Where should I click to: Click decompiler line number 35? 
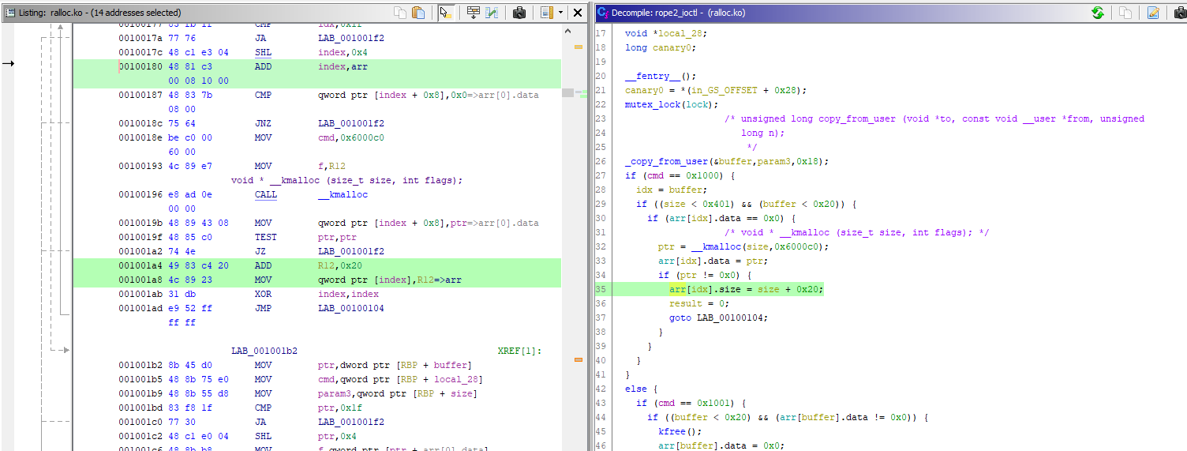pos(601,289)
